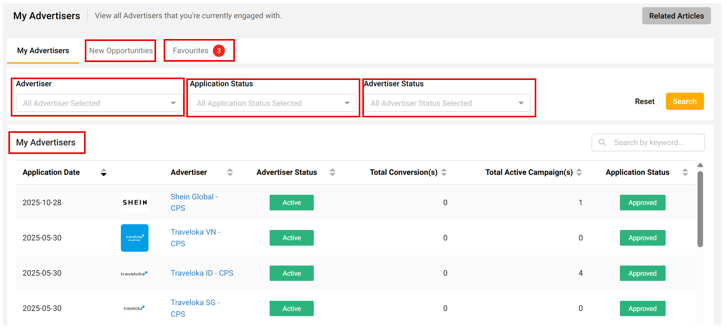
Task: Click sort icon beside Advertiser column header
Action: pos(230,172)
